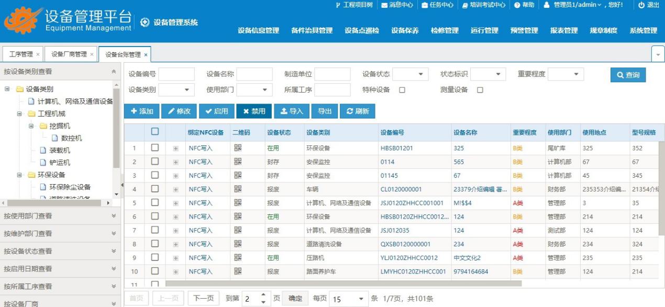Screen dimensions: 665x307
Task: Click the QR code icon in row 5
Action: 238,203
